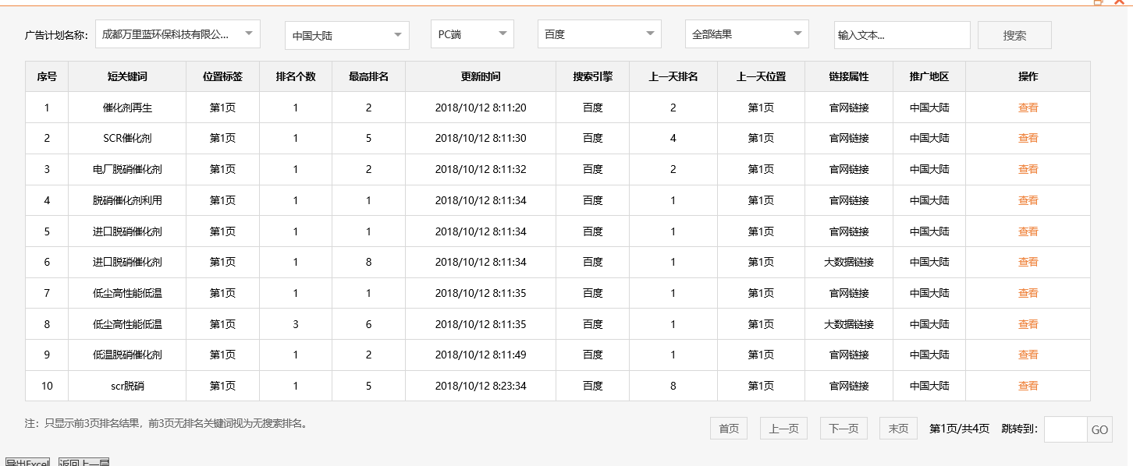The height and width of the screenshot is (466, 1133).
Task: Expand the 百度 search engine dropdown
Action: point(598,34)
